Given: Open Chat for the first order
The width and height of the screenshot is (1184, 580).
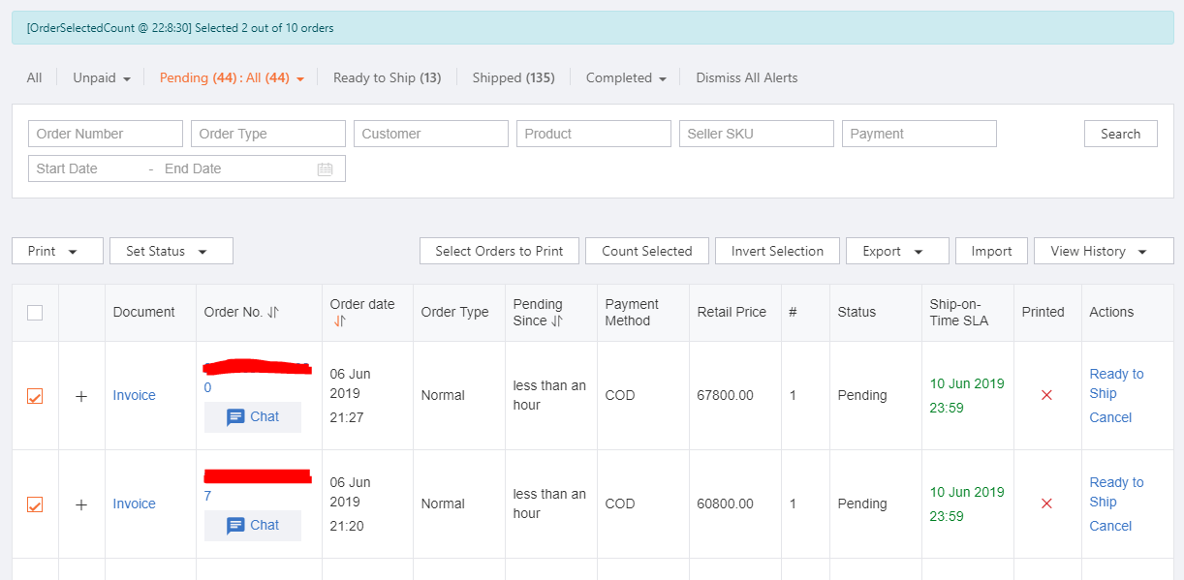Looking at the screenshot, I should coord(252,416).
